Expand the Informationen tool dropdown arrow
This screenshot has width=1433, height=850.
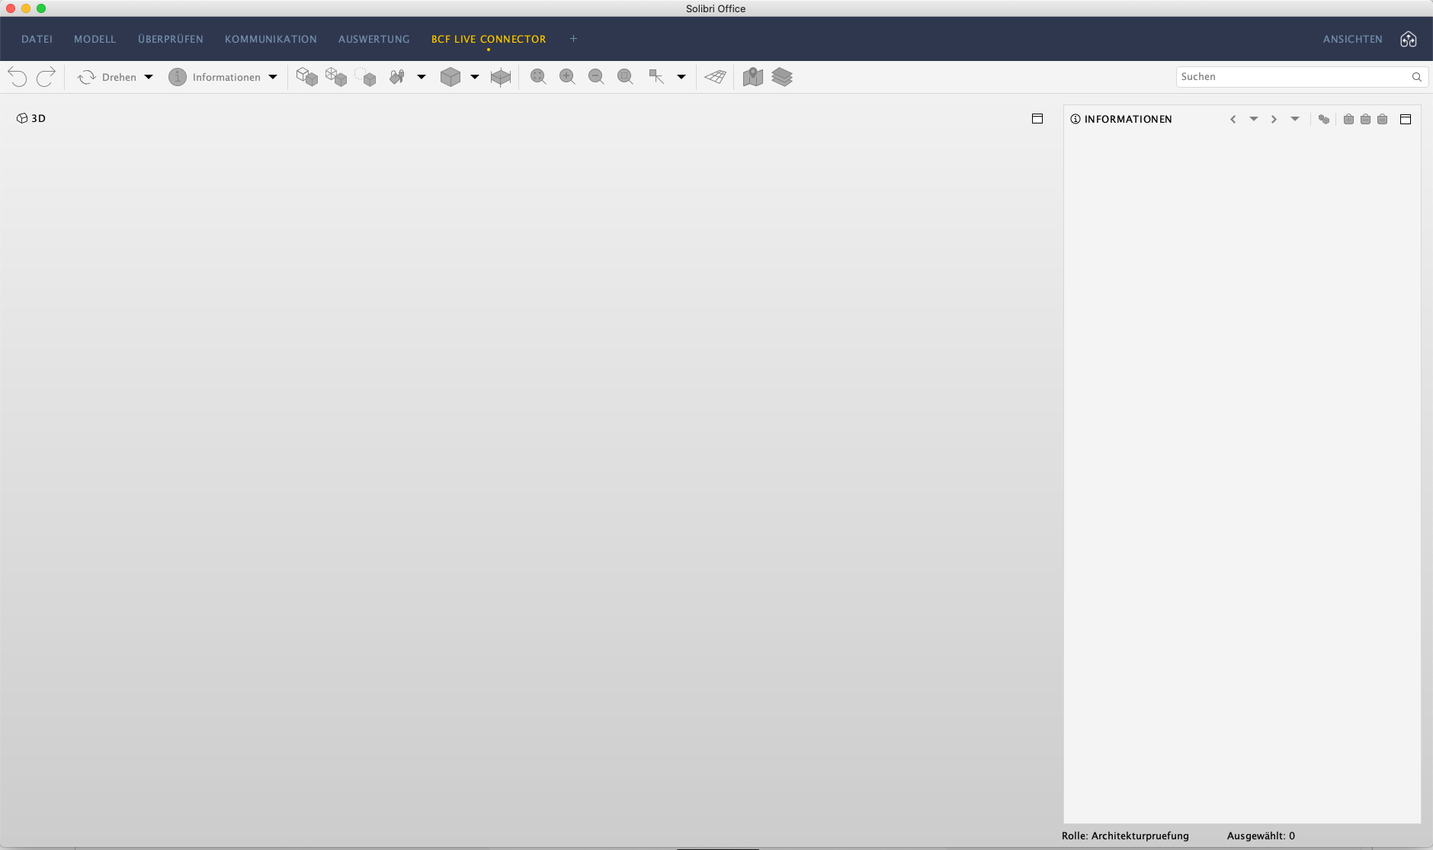pyautogui.click(x=273, y=77)
